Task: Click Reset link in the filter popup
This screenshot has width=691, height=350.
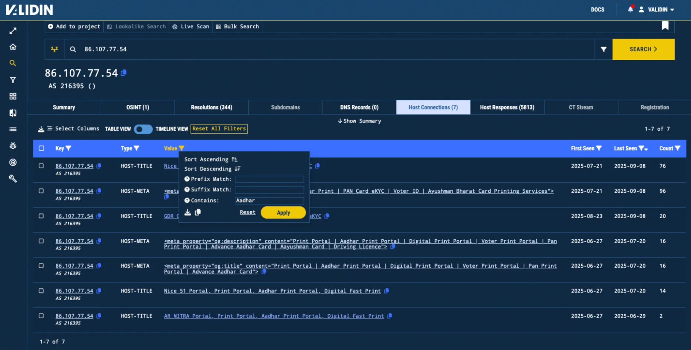Action: (247, 212)
